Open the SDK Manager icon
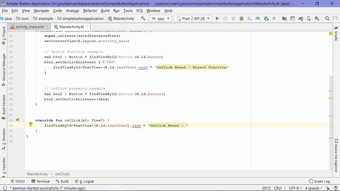The height and width of the screenshot is (191, 340). tap(317, 19)
